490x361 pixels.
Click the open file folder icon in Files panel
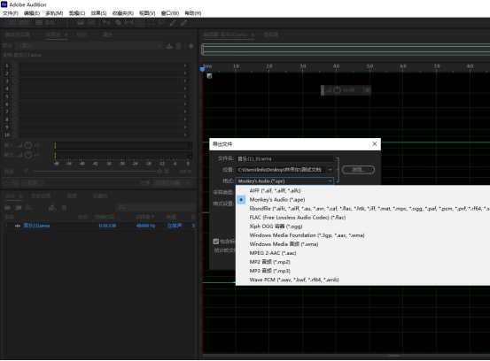7,208
